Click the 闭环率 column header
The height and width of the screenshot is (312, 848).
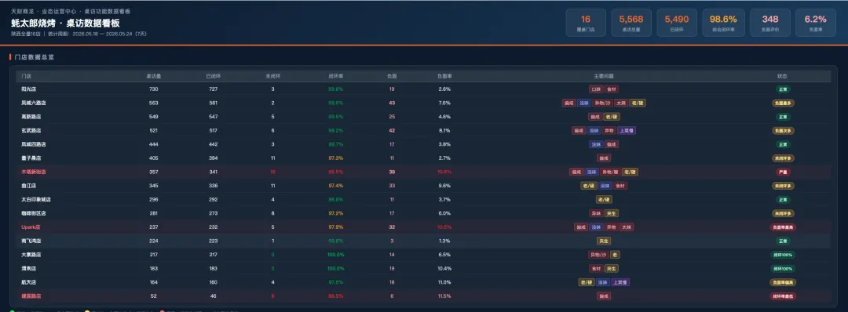click(335, 77)
